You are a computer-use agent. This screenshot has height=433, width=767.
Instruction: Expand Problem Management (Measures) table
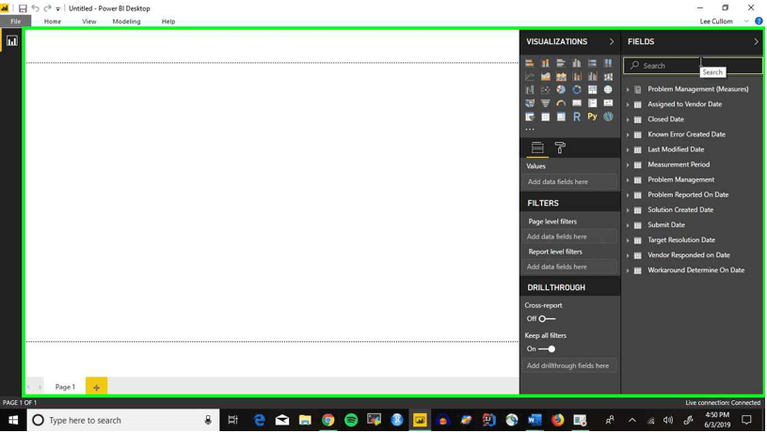628,89
